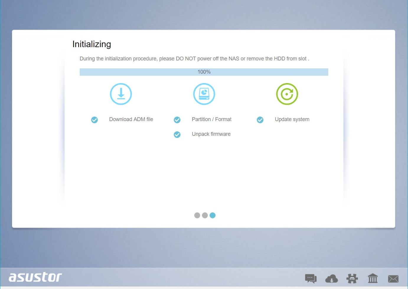Click the asustor logo
Image resolution: width=408 pixels, height=289 pixels.
pyautogui.click(x=35, y=277)
